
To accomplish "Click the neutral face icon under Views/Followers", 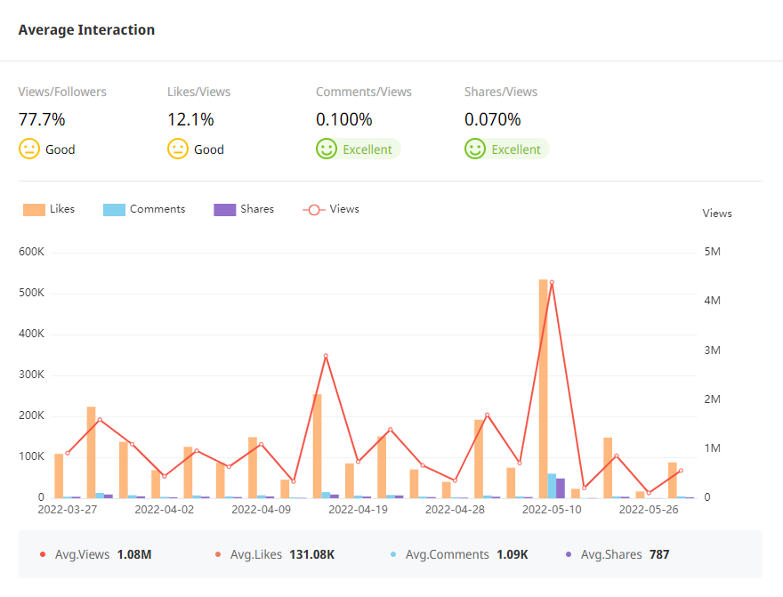I will click(29, 149).
